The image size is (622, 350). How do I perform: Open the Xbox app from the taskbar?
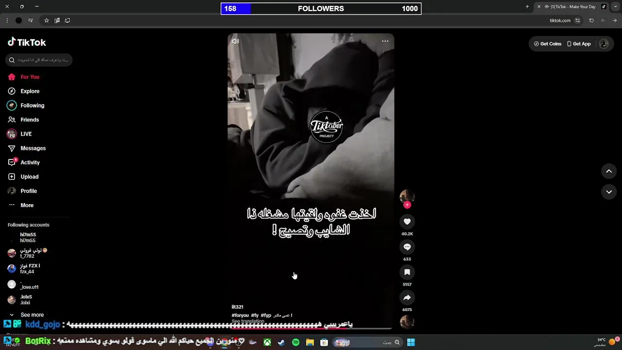pyautogui.click(x=267, y=342)
